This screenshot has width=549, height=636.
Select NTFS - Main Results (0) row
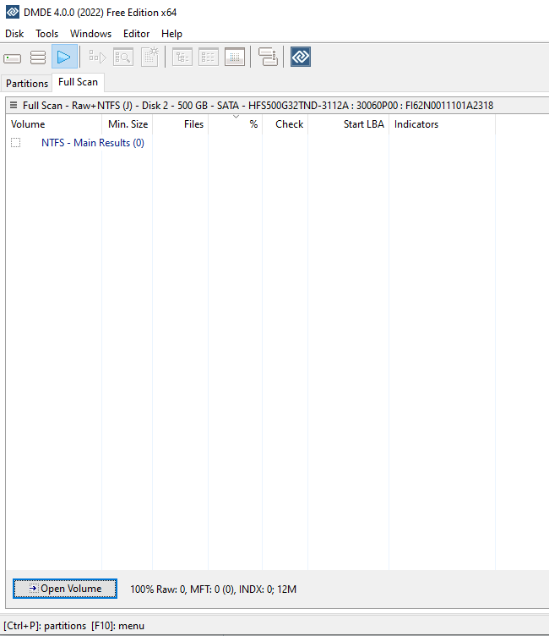coord(93,143)
